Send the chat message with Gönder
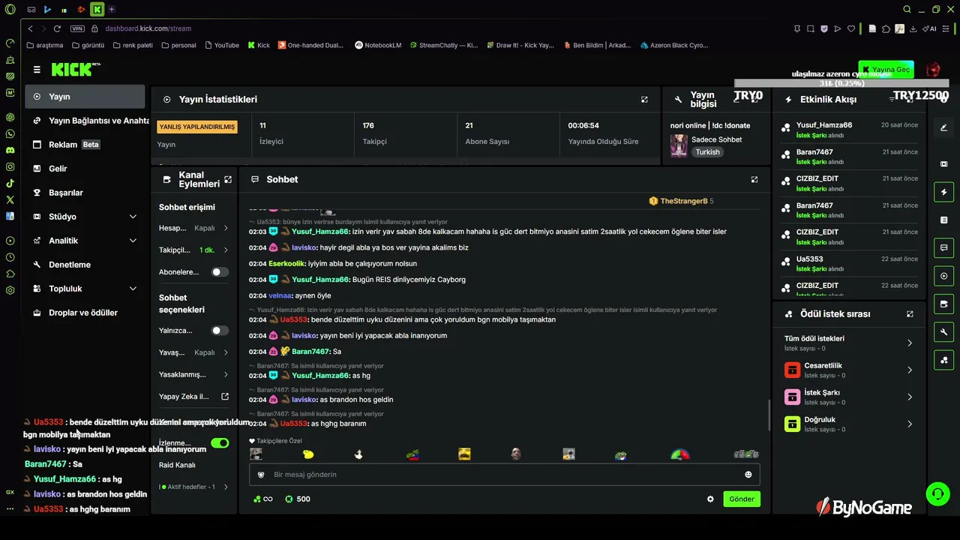Viewport: 960px width, 540px height. [742, 499]
